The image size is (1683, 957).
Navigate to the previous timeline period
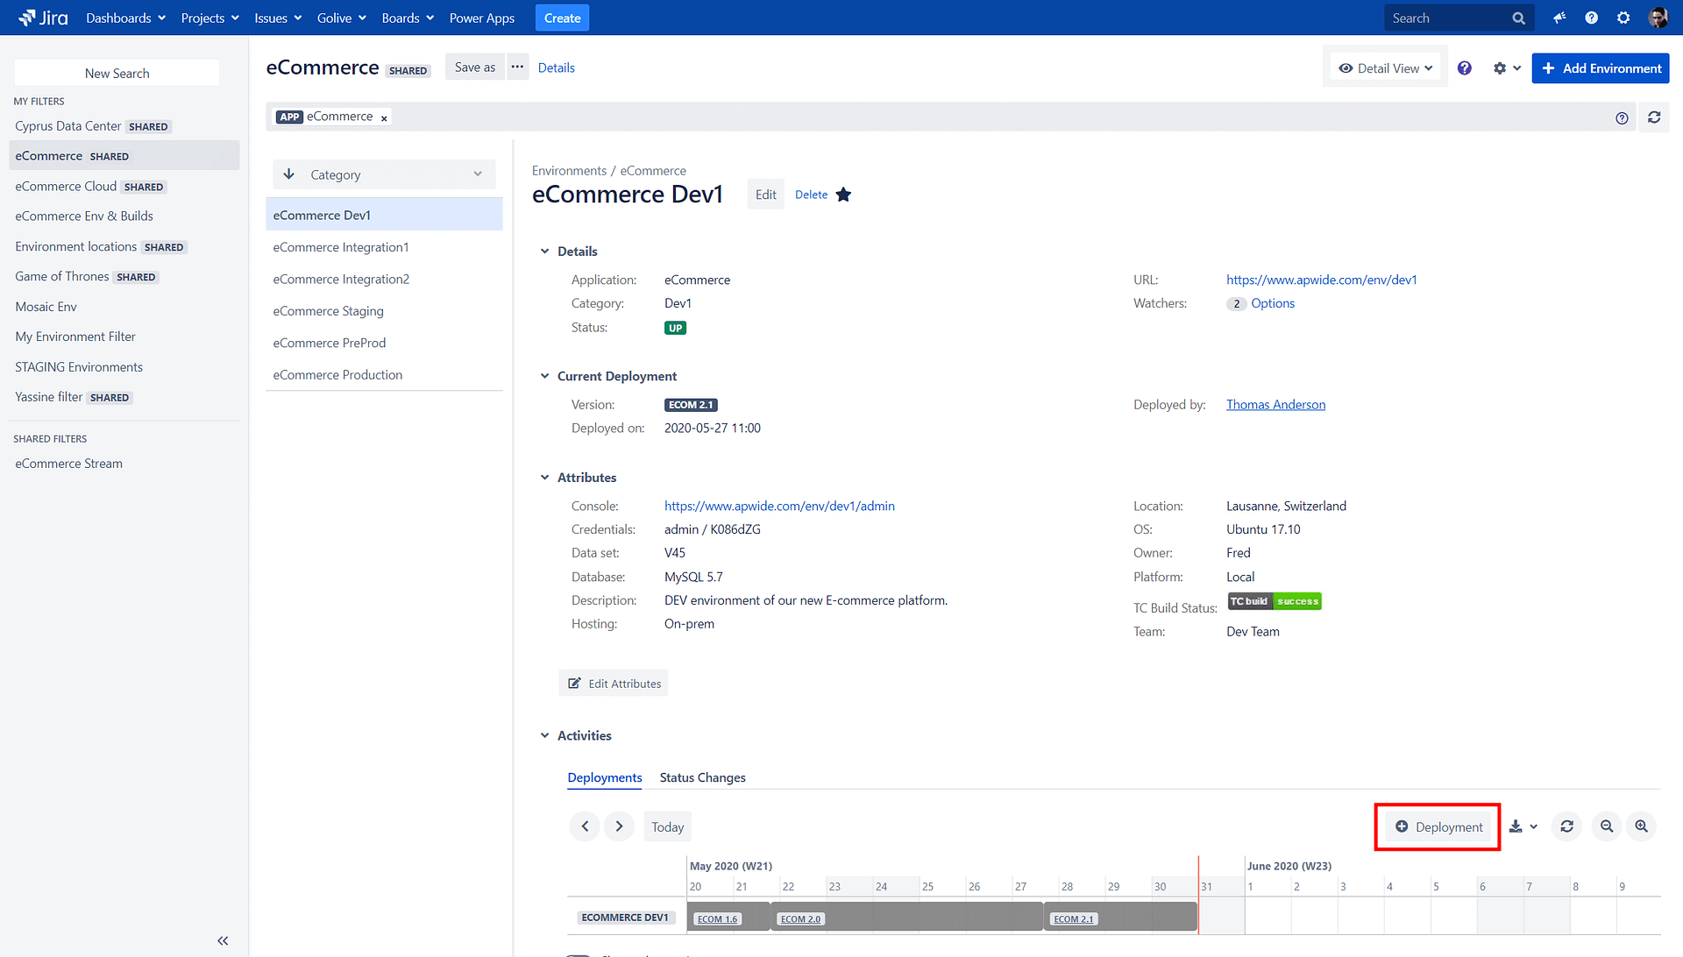tap(585, 826)
